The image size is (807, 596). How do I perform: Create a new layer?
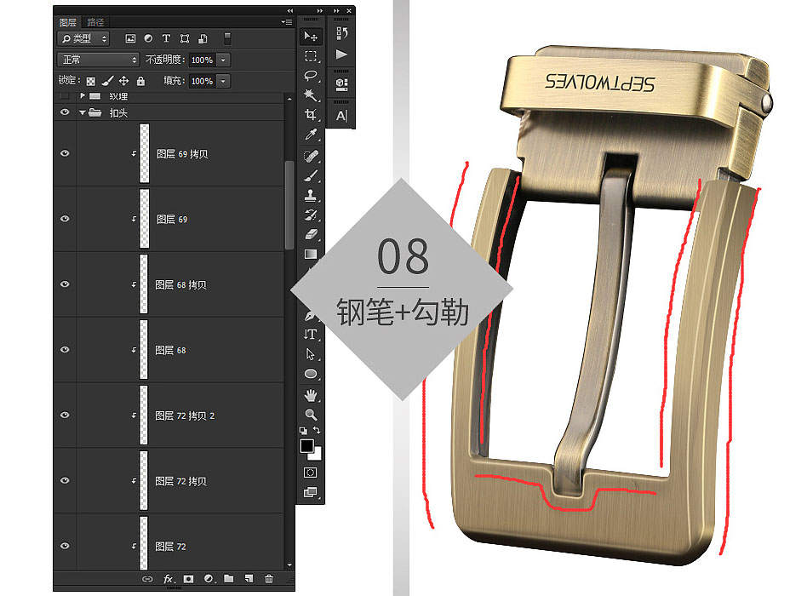[x=249, y=579]
